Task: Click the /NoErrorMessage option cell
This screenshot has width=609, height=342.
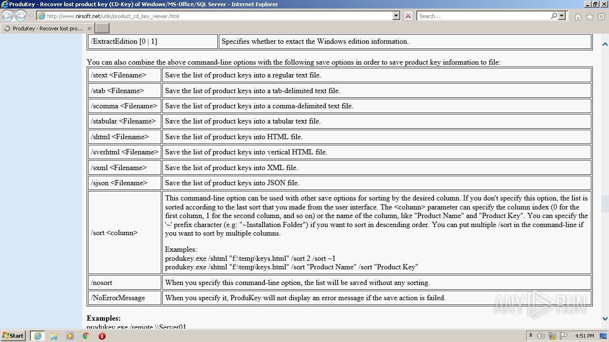Action: [x=125, y=298]
